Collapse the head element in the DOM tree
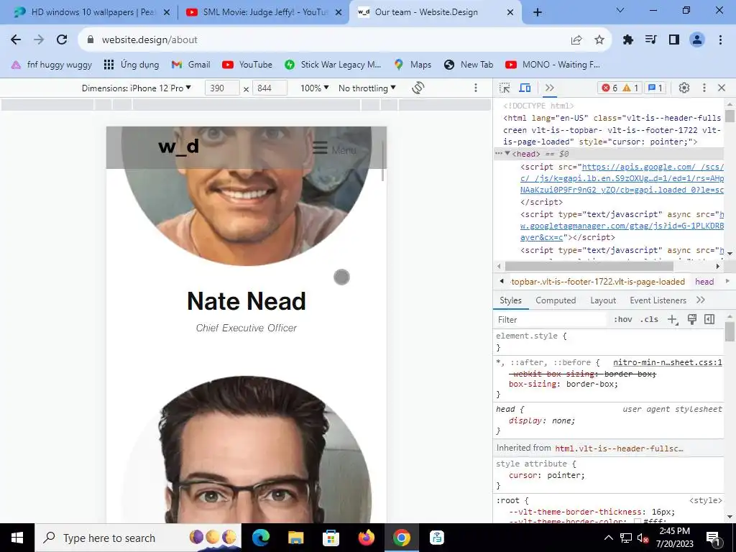 point(507,154)
